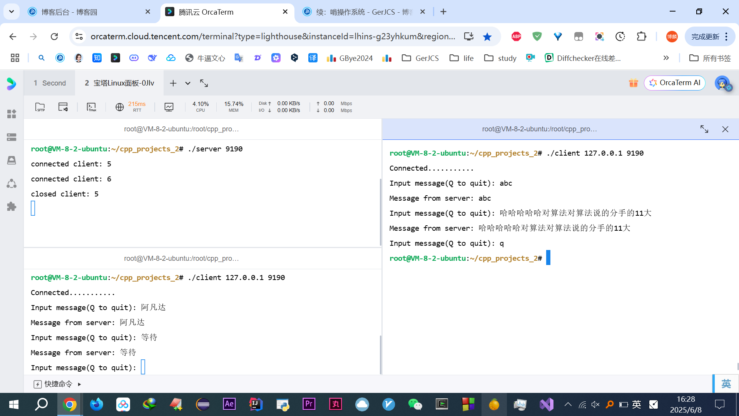Screen dimensions: 739x416
Task: Open the code editor window icon
Action: tap(63, 107)
